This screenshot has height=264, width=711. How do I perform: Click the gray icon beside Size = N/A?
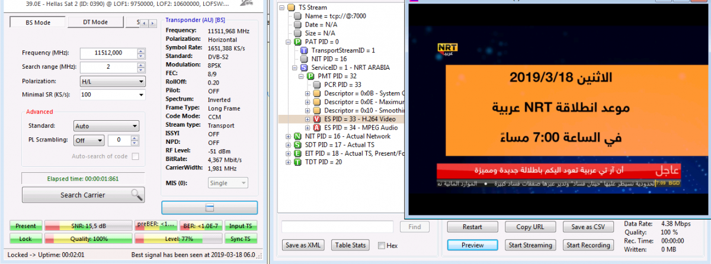(x=297, y=34)
